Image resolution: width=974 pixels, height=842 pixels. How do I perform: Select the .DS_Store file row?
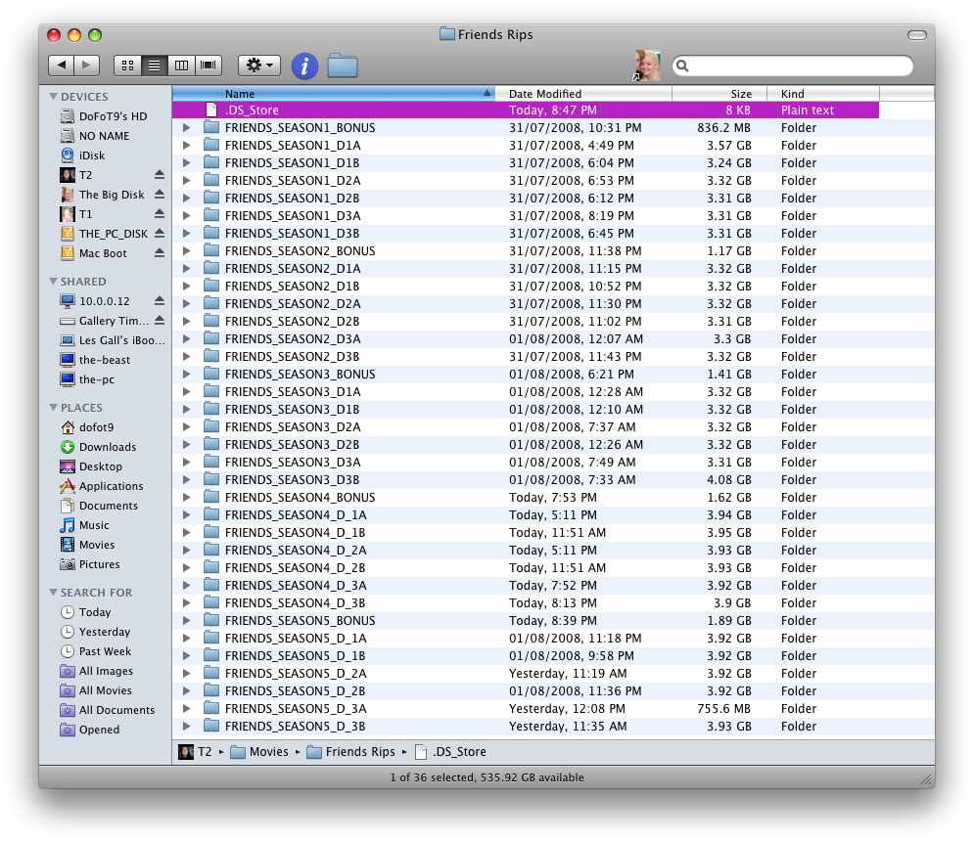click(x=526, y=110)
